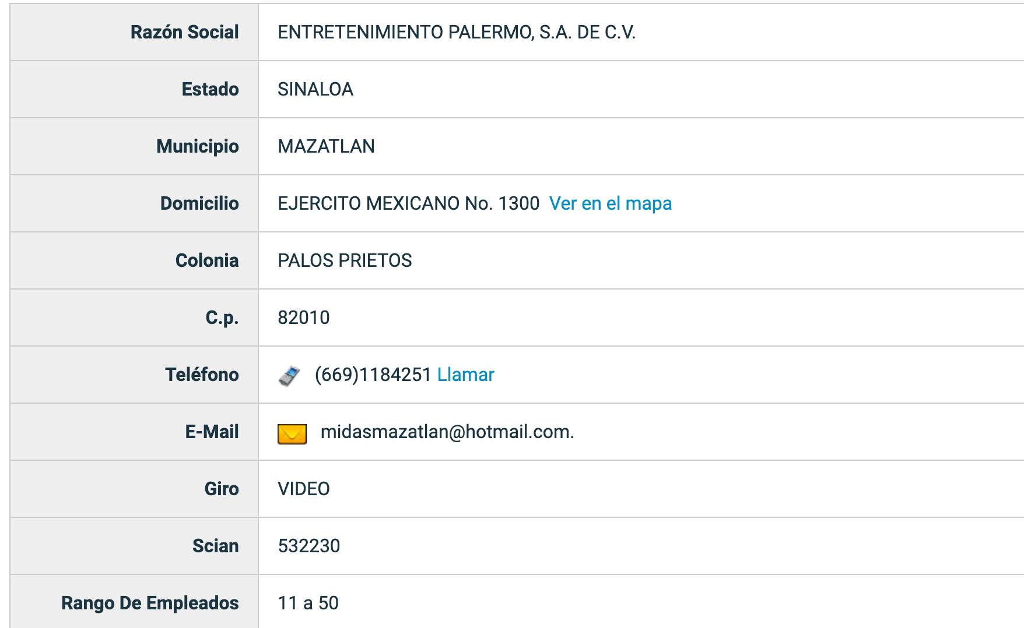Click the 'Teléfono' row label
Screen dimensions: 1024x628
(202, 375)
